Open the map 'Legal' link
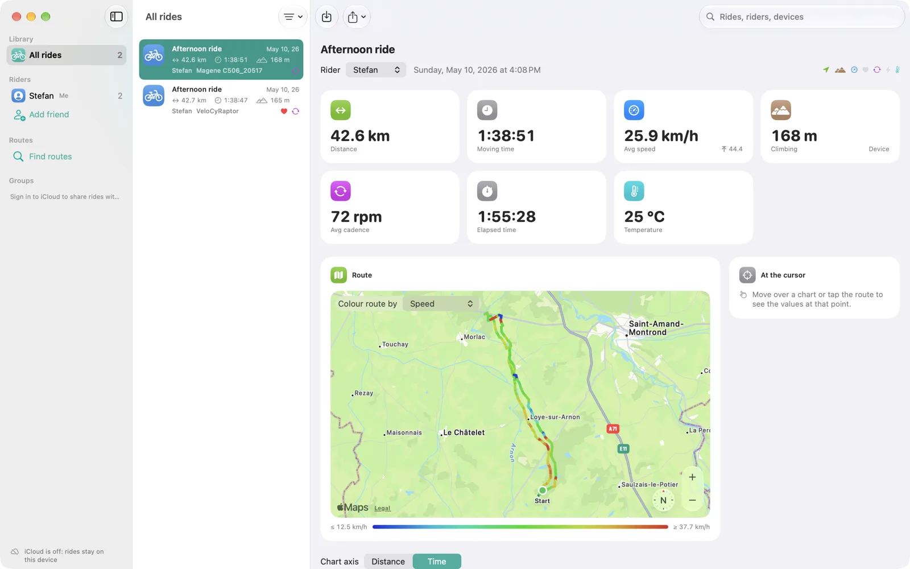Viewport: 910px width, 569px height. tap(382, 509)
